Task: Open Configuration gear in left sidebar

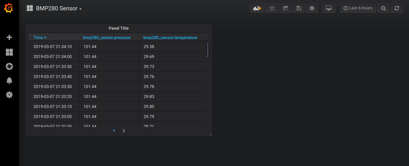Action: tap(9, 95)
